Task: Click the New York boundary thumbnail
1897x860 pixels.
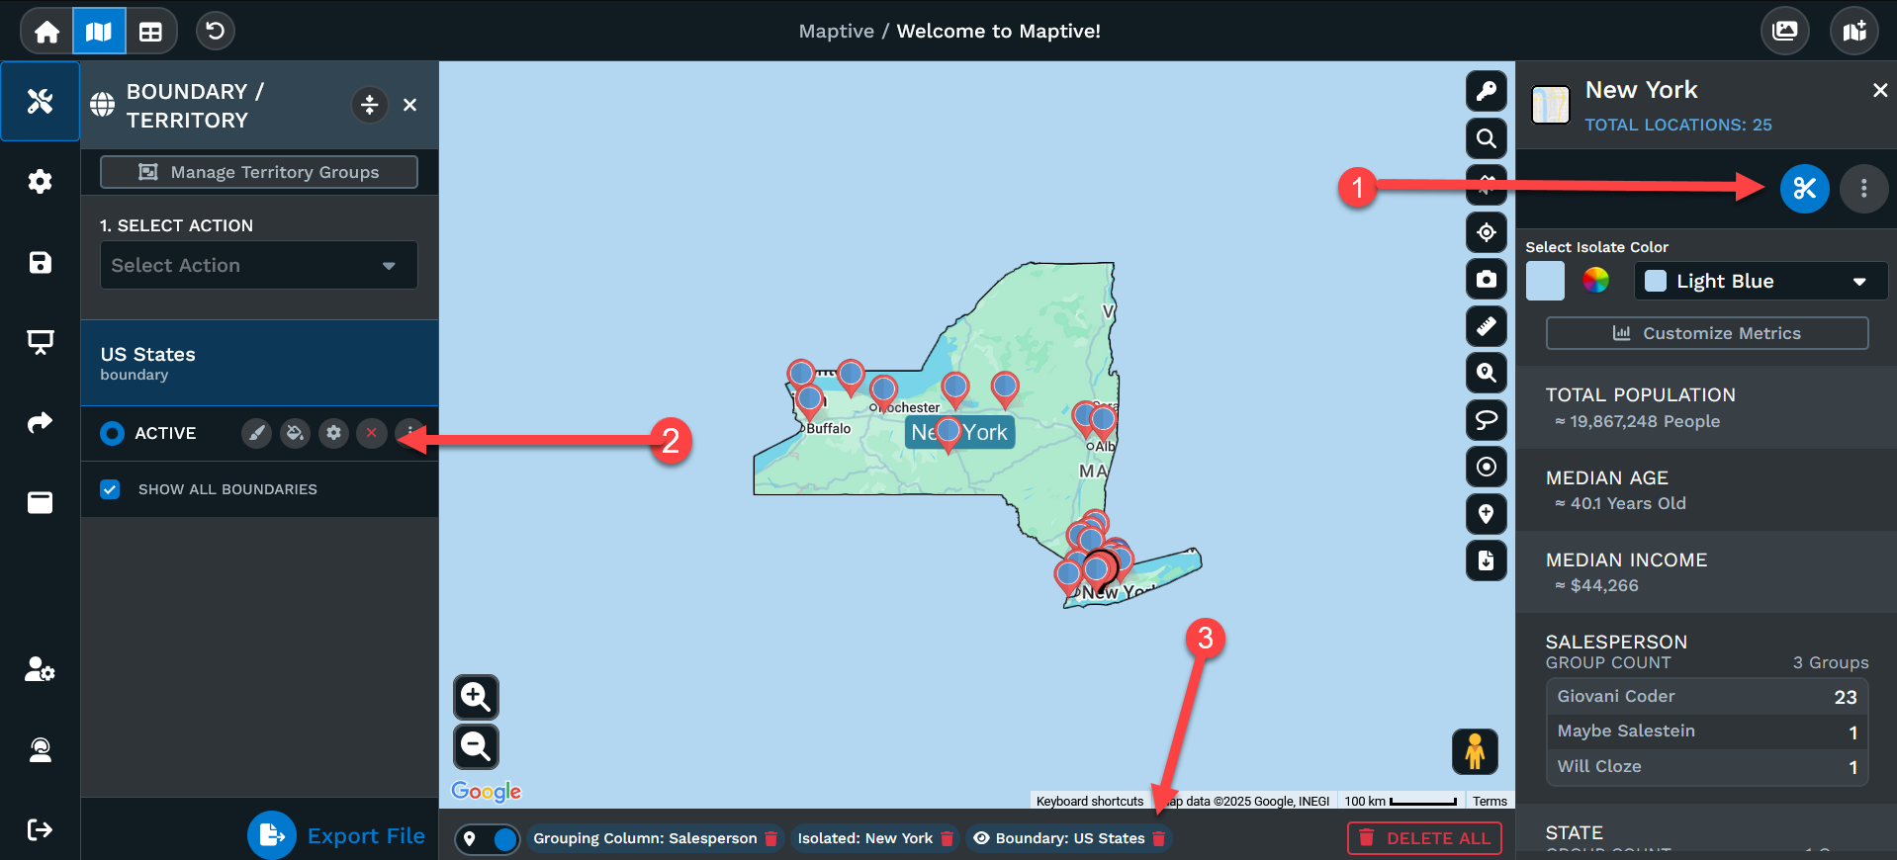Action: (1551, 105)
